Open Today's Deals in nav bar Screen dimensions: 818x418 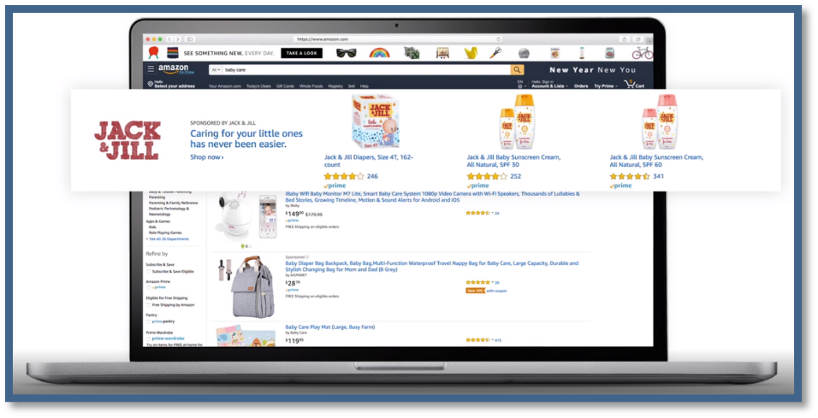point(258,86)
